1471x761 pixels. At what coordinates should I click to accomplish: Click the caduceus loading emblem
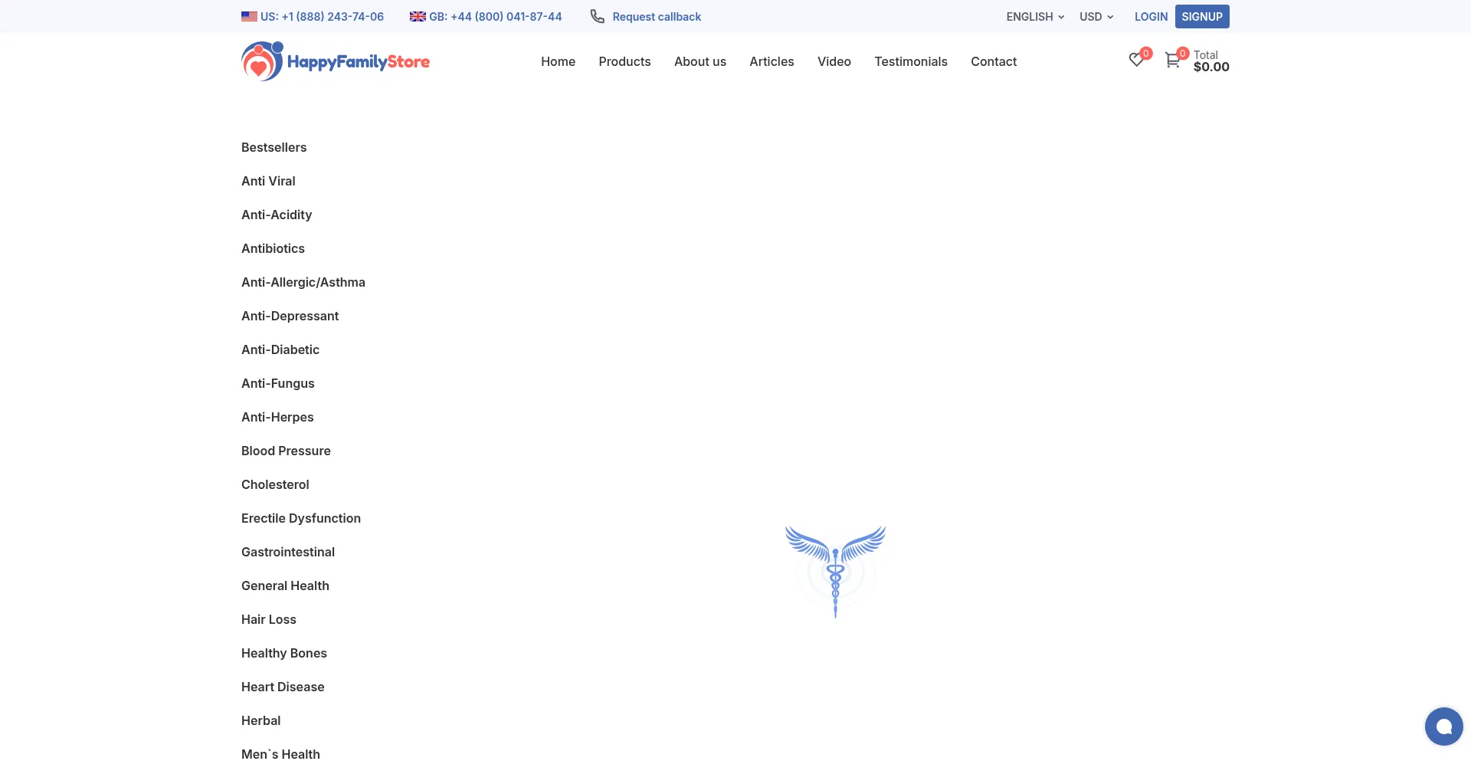click(x=835, y=571)
